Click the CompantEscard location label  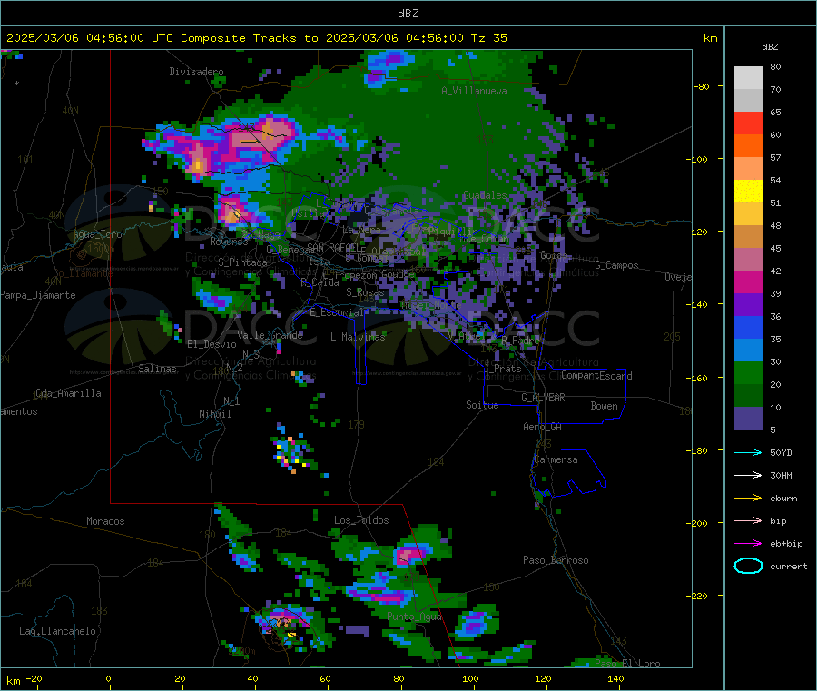coord(596,376)
